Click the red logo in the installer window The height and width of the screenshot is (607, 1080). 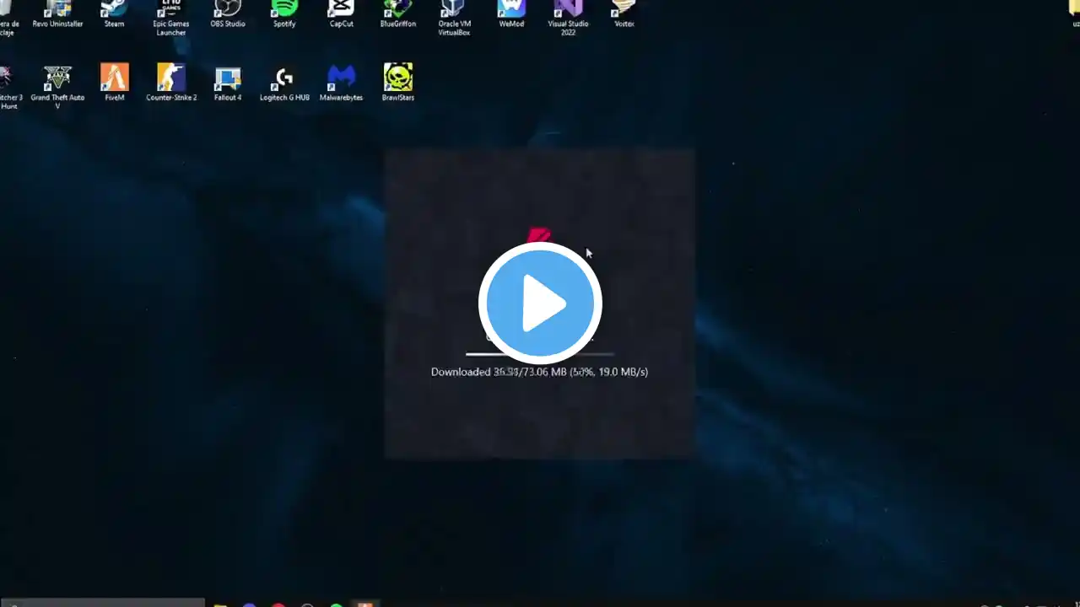539,235
